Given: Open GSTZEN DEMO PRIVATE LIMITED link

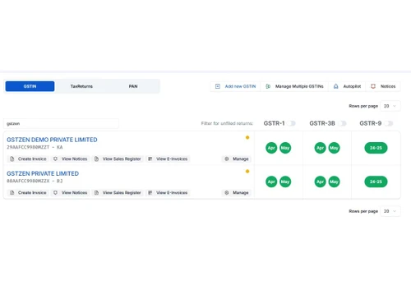Looking at the screenshot, I should [52, 140].
